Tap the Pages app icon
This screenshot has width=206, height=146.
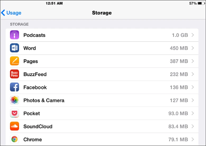point(15,61)
